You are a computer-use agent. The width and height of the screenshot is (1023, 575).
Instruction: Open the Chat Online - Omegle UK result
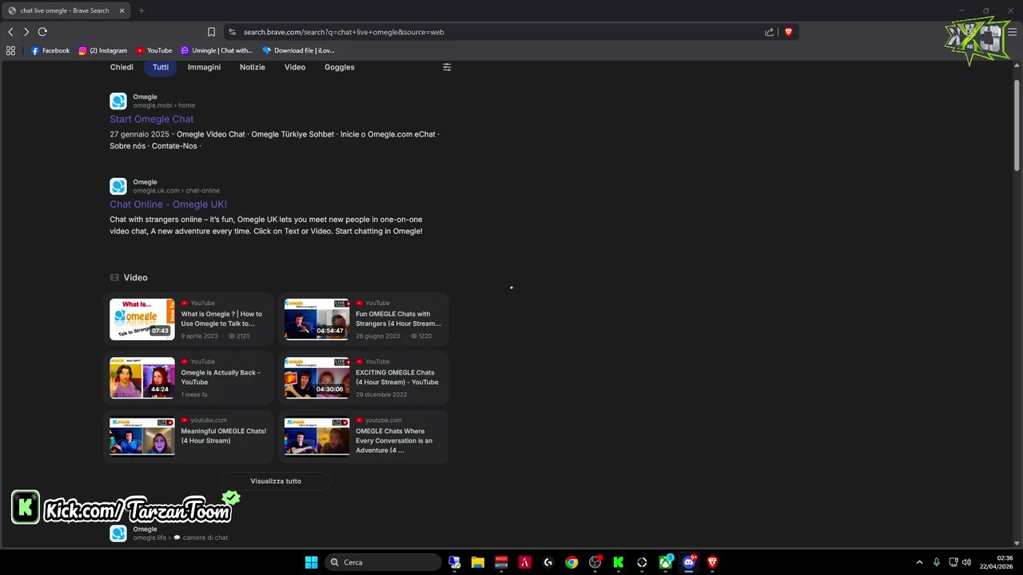coord(168,204)
